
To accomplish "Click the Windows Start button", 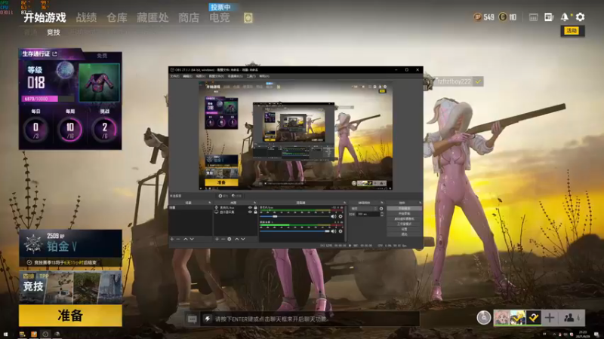I will click(x=5, y=334).
